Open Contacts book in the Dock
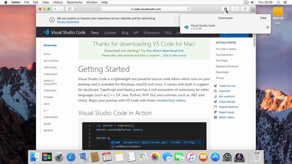The image size is (292, 164). (95, 157)
